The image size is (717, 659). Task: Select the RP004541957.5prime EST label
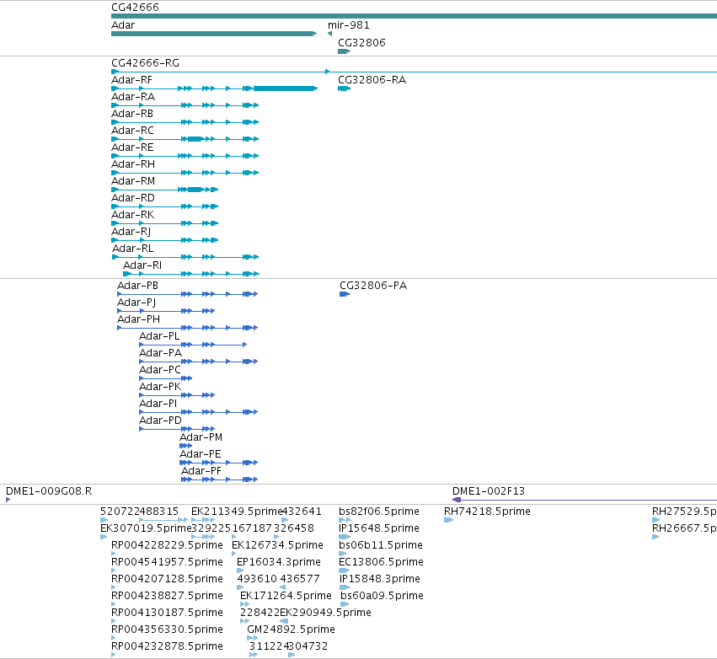point(167,562)
